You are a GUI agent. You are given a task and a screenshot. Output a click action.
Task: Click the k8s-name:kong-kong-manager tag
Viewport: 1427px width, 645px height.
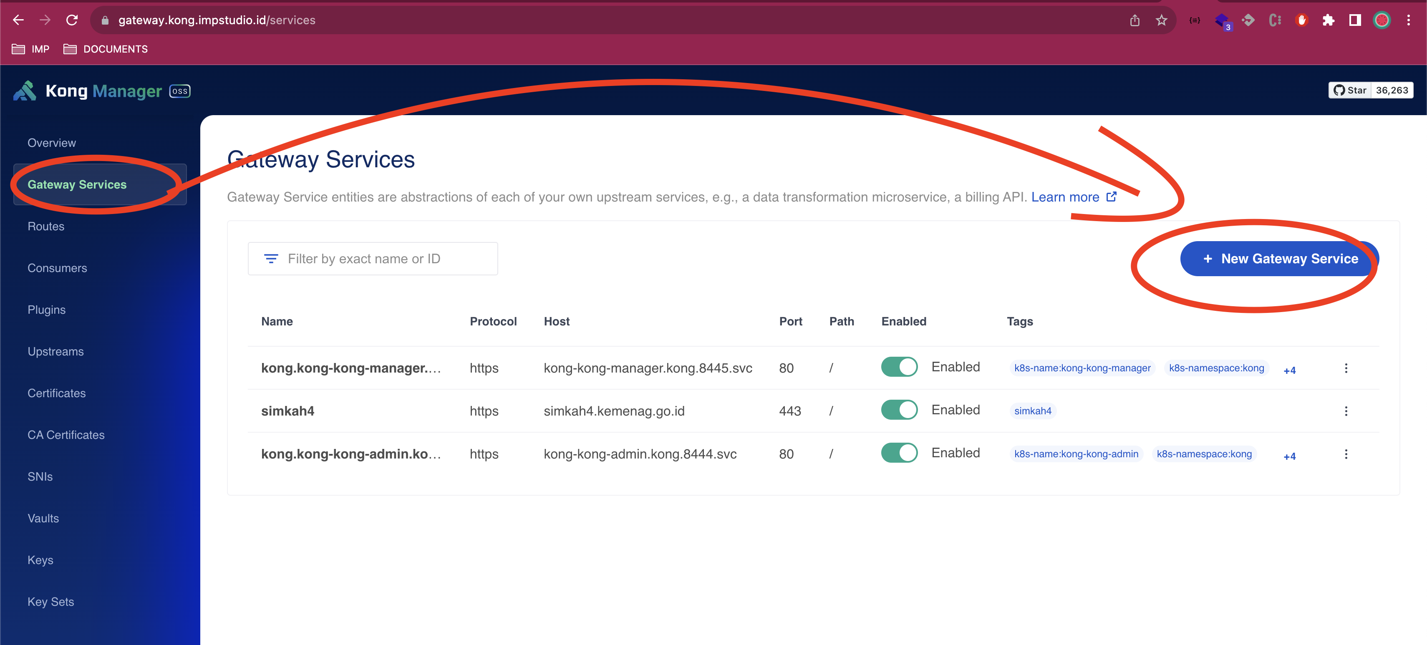(x=1082, y=368)
